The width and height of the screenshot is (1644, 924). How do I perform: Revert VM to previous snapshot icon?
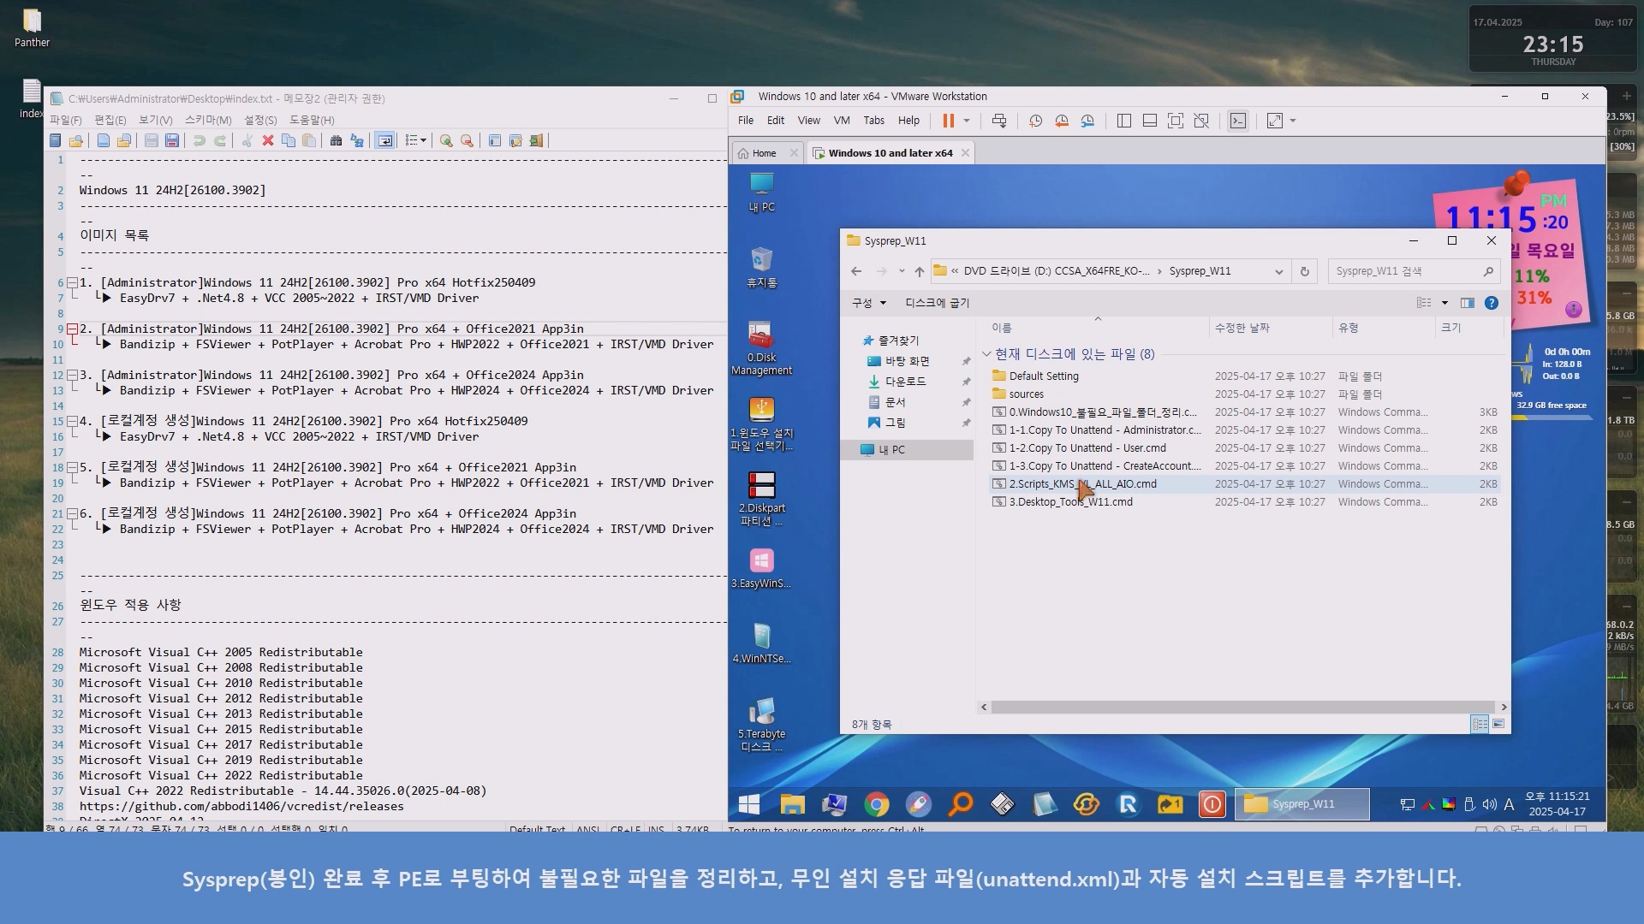1062,121
